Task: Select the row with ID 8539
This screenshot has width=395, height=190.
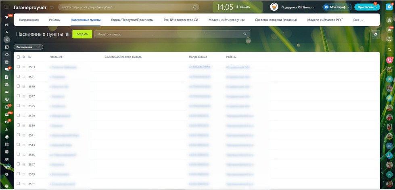Action: coord(18,125)
